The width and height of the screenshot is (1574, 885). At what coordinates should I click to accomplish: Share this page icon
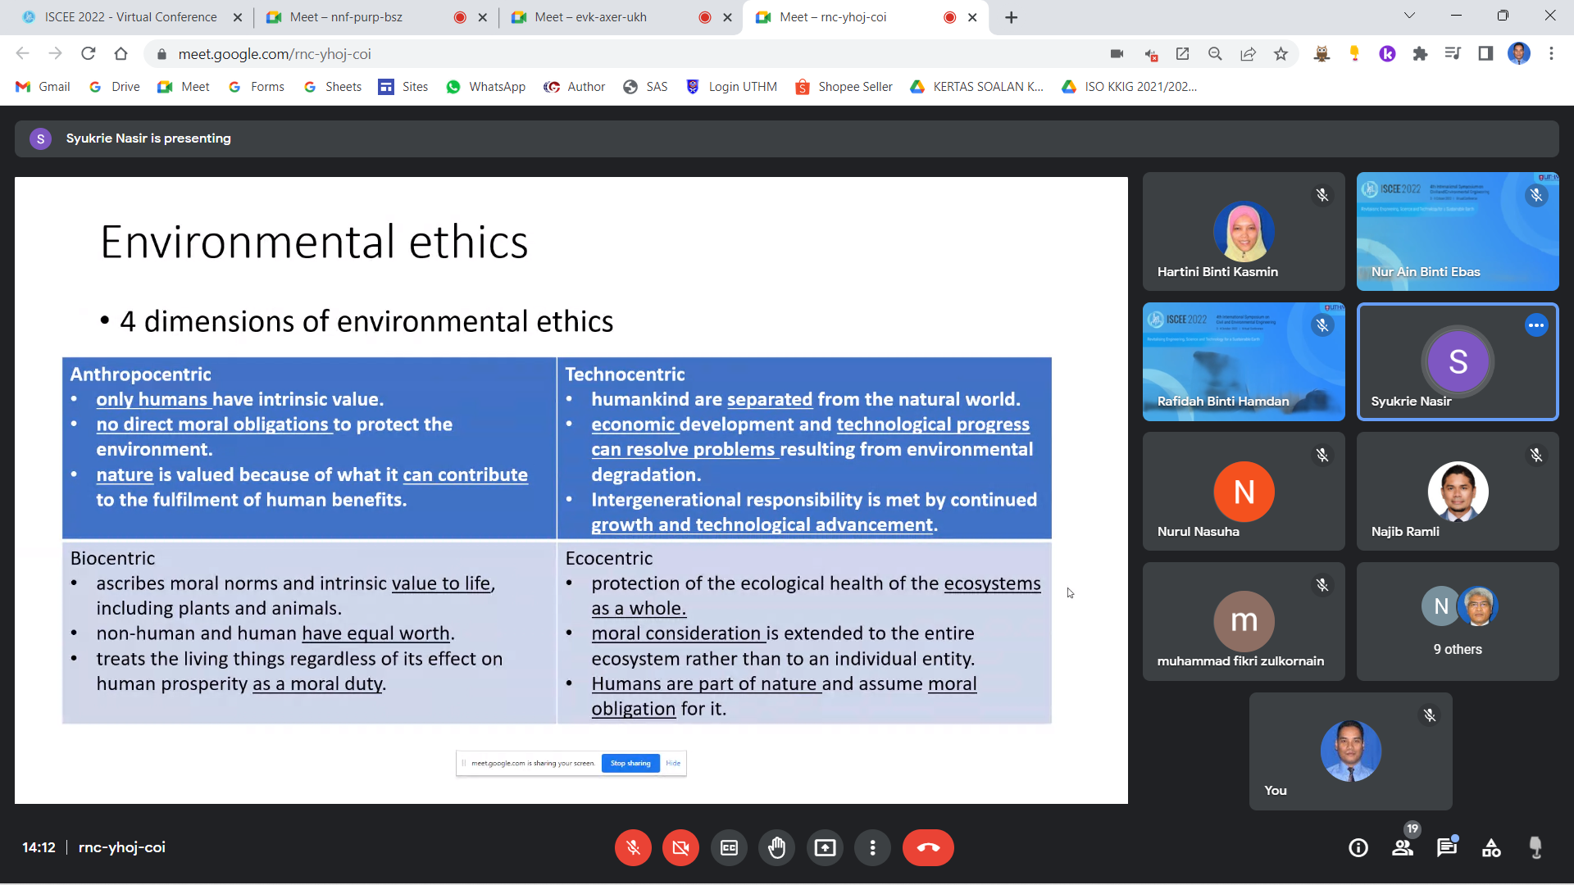1248,53
